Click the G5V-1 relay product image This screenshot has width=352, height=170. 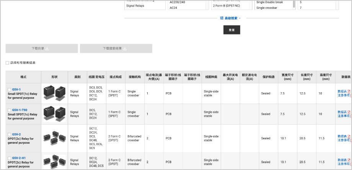tap(54, 93)
